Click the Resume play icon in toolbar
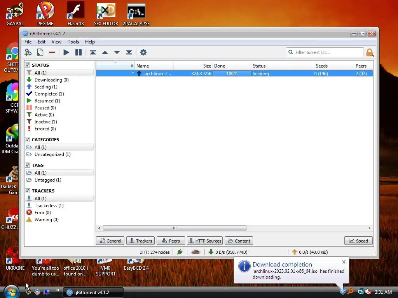398x298 pixels. click(x=66, y=52)
